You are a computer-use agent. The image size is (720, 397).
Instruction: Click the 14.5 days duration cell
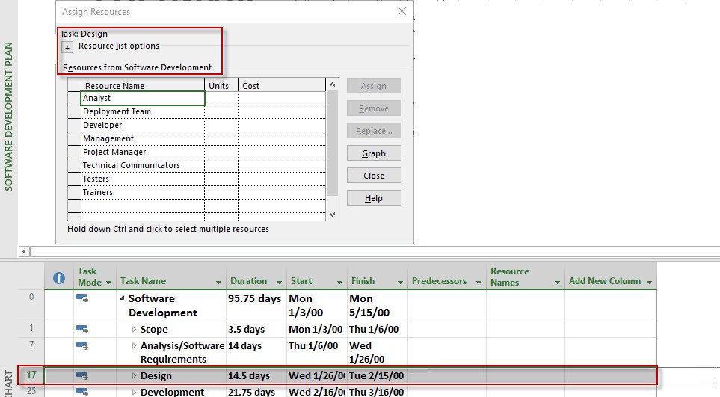pos(255,376)
